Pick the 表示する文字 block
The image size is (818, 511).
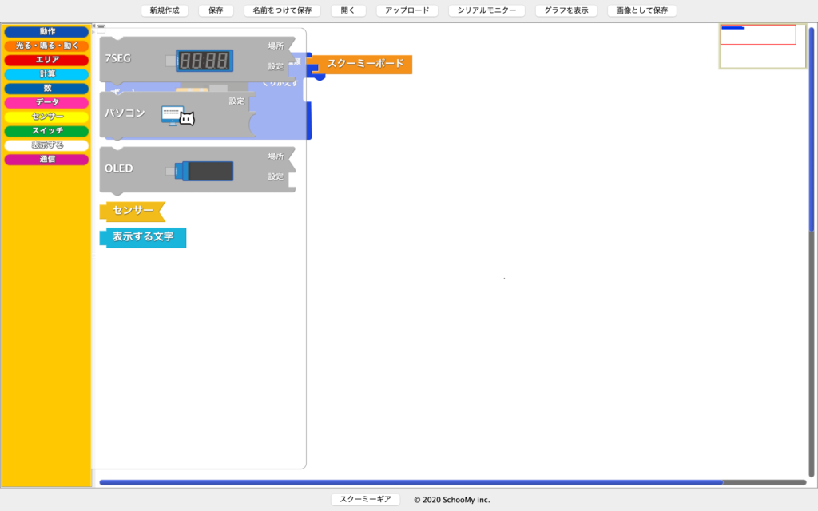143,237
